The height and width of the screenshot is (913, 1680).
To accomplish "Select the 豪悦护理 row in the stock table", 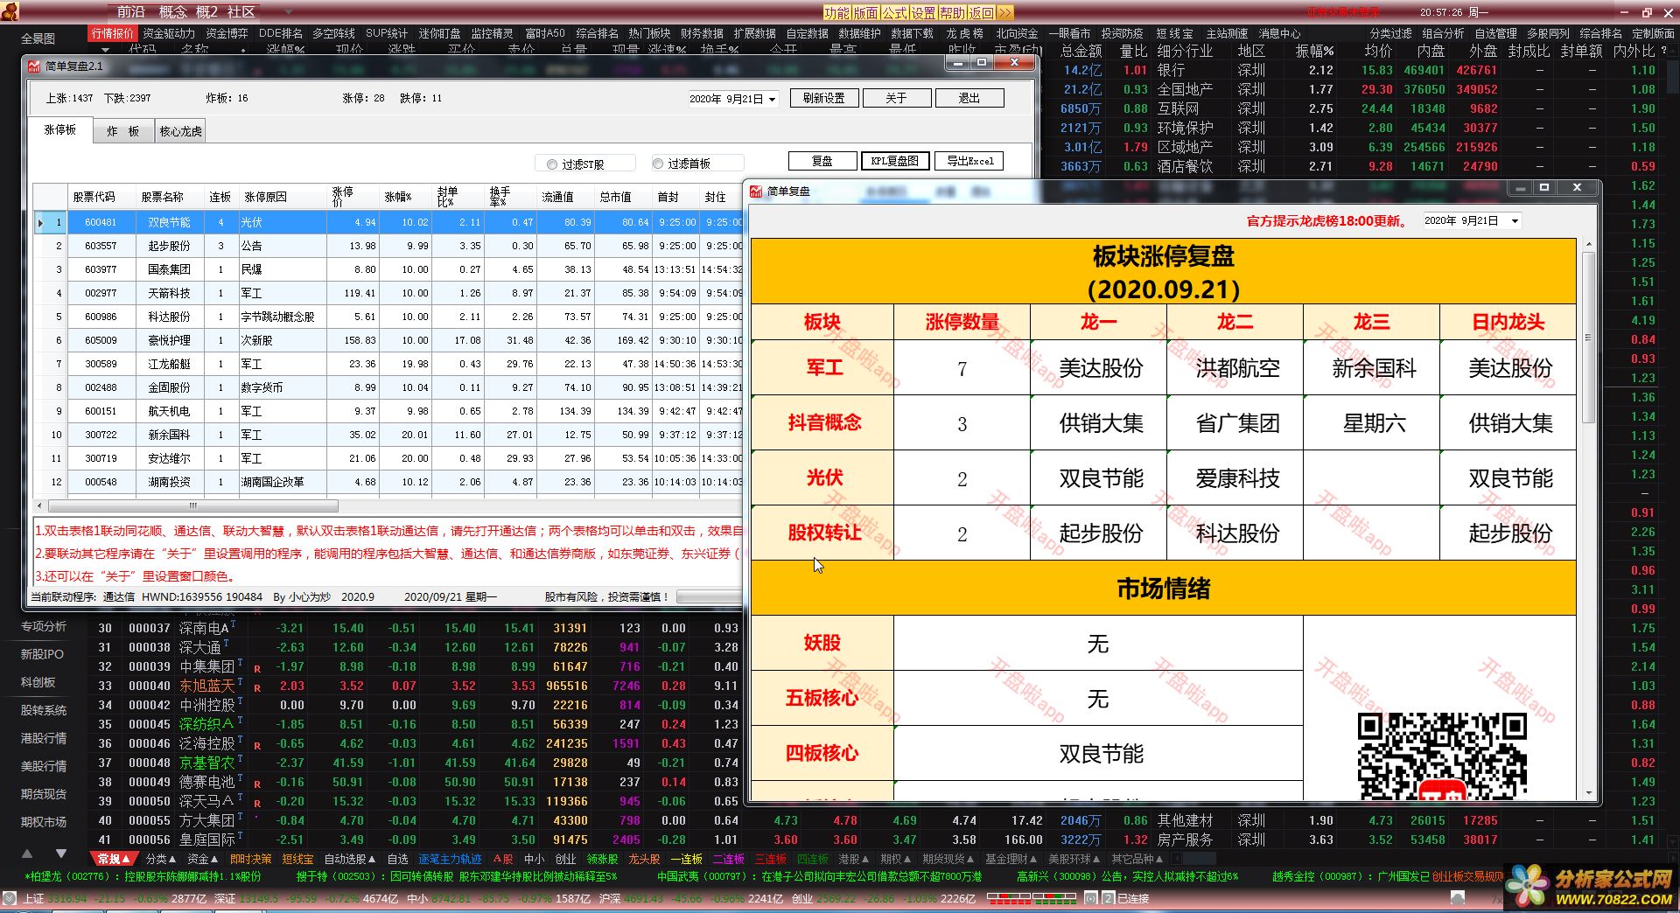I will (x=388, y=340).
